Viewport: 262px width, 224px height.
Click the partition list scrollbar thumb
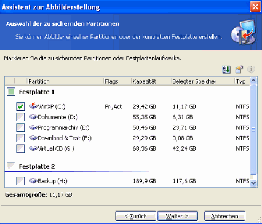[253, 129]
